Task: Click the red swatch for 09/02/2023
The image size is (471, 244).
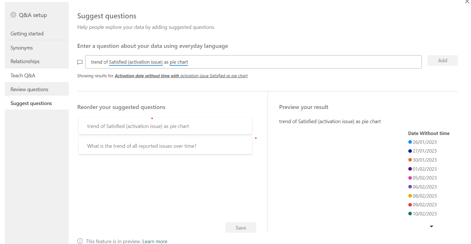Action: pyautogui.click(x=410, y=205)
